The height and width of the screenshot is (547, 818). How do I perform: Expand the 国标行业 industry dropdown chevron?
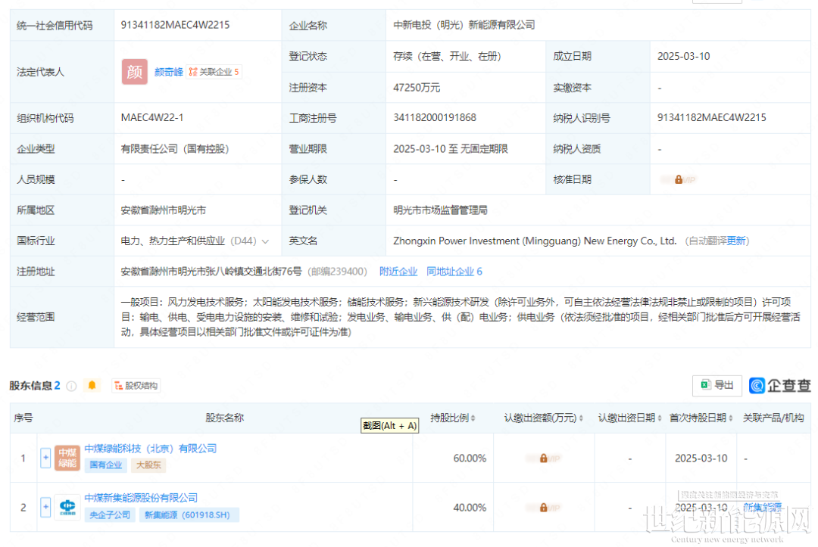click(x=266, y=241)
